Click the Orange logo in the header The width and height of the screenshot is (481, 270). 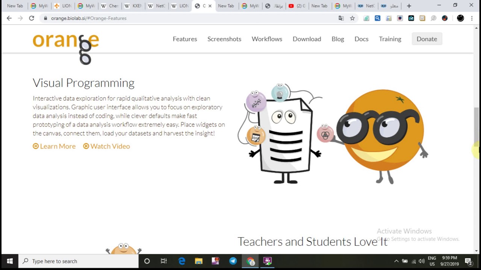point(66,49)
